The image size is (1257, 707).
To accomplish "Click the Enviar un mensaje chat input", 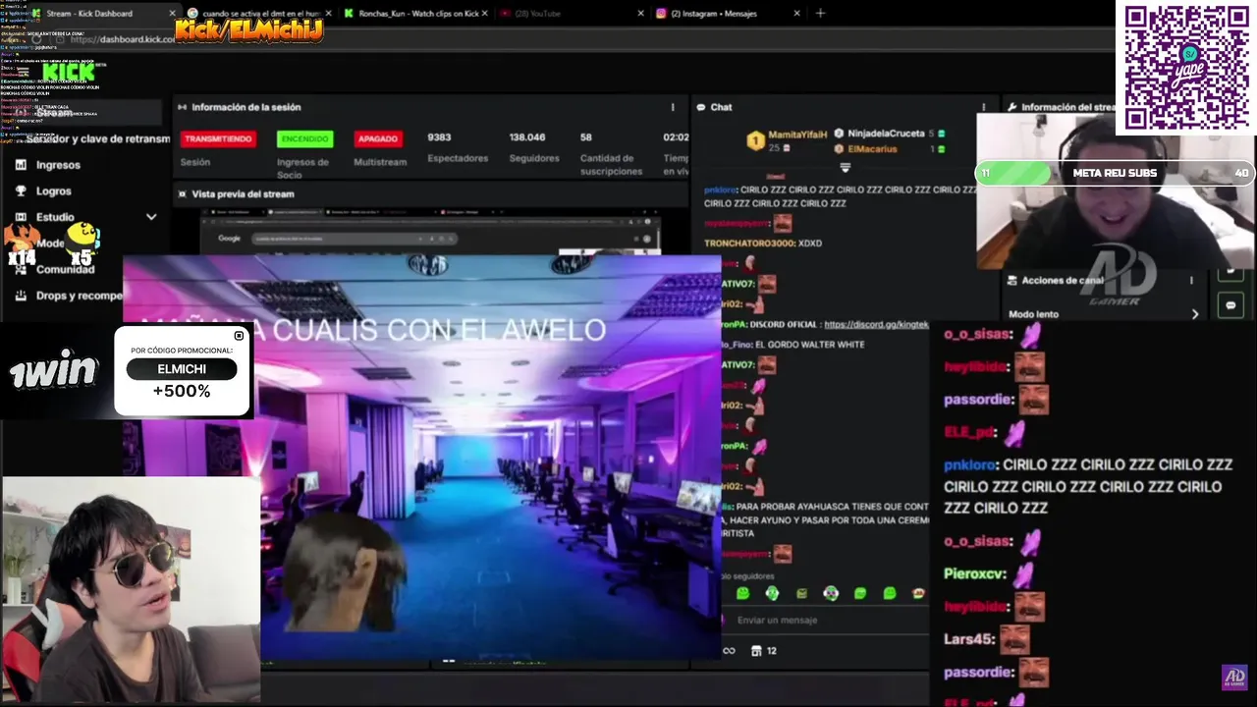I will (x=823, y=620).
